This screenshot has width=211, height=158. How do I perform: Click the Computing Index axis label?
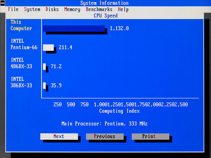click(x=119, y=111)
